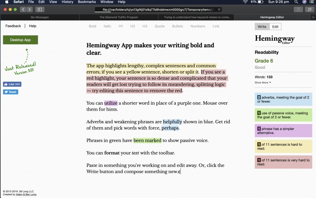Open Spotlight search magnifier
316x198 pixels.
click(x=296, y=2)
